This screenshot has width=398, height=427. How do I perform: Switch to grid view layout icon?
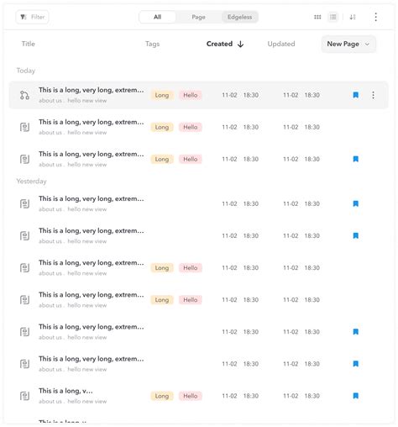(x=317, y=17)
